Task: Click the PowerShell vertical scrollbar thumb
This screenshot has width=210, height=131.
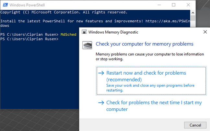Action: pyautogui.click(x=193, y=18)
